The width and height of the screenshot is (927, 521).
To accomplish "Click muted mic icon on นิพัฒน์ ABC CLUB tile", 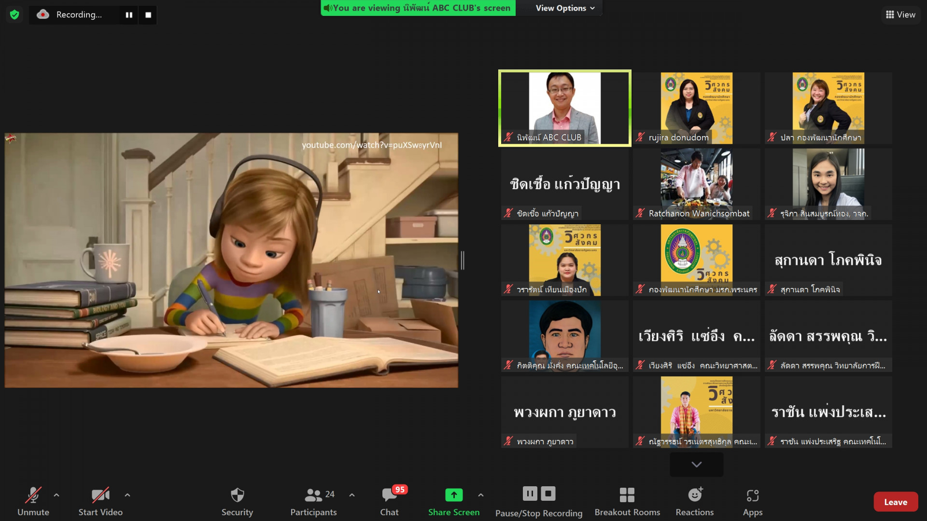I will point(508,137).
